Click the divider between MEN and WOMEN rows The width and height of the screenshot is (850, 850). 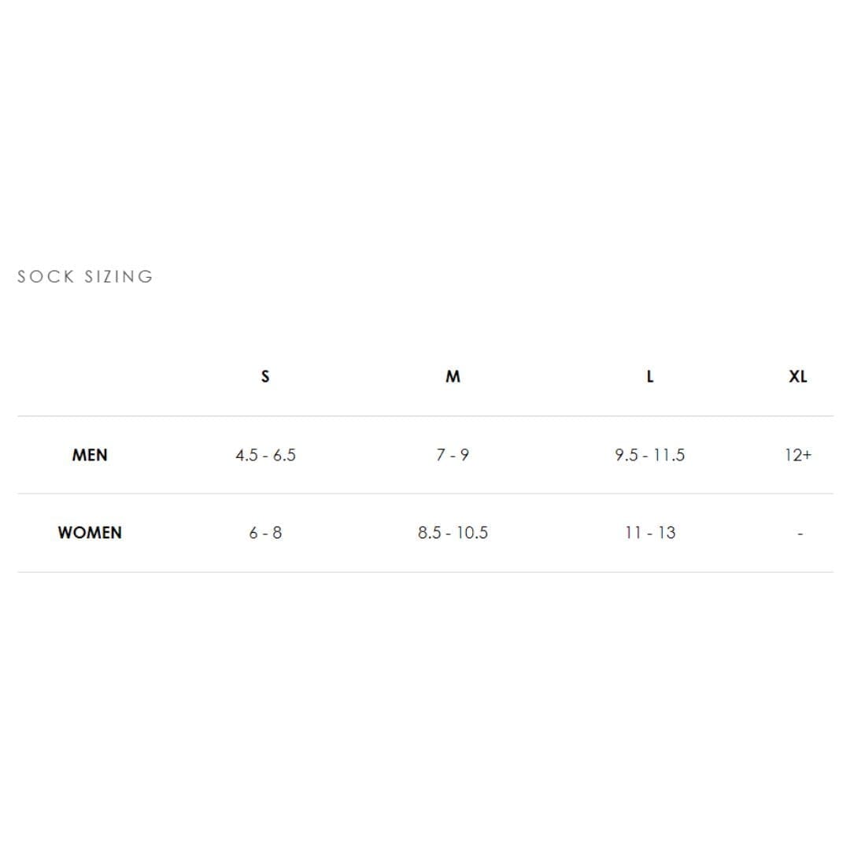(425, 493)
